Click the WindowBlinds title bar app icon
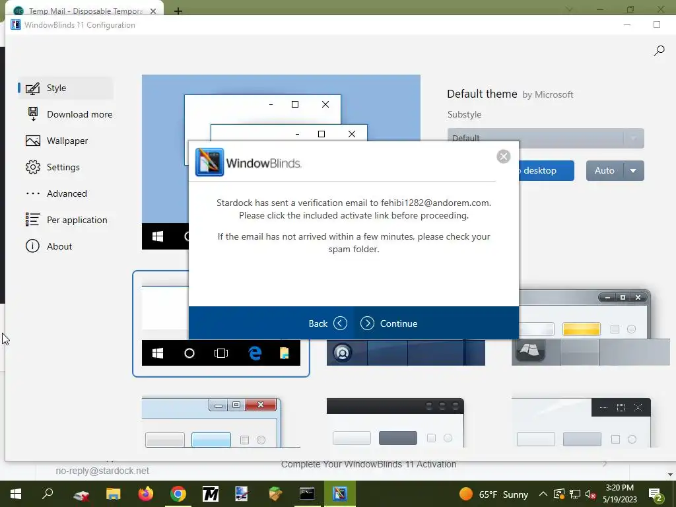Viewport: 676px width, 507px height. coord(16,24)
